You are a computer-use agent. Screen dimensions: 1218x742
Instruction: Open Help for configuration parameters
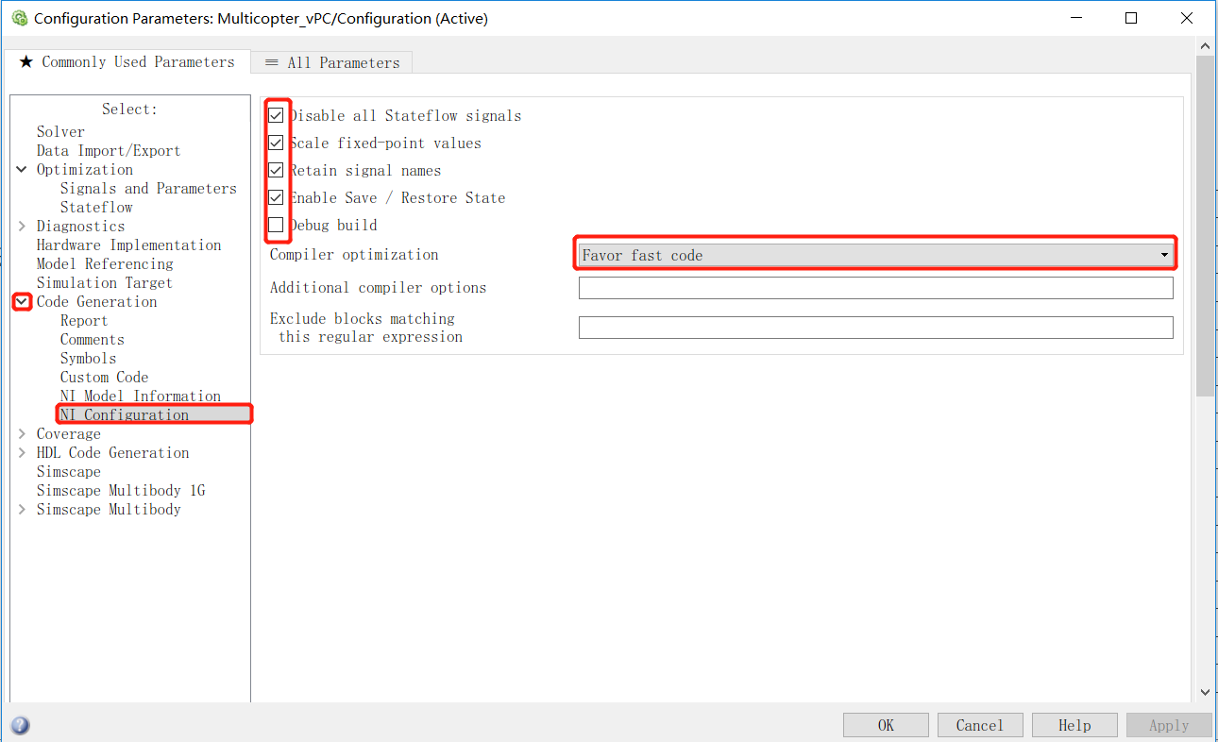tap(1074, 725)
